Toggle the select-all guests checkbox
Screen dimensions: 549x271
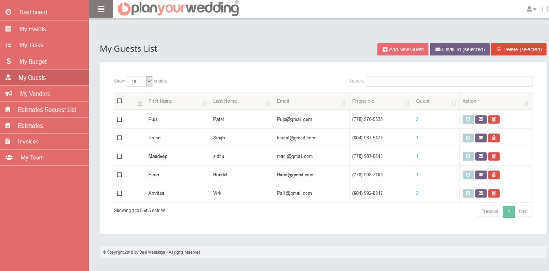pos(119,101)
